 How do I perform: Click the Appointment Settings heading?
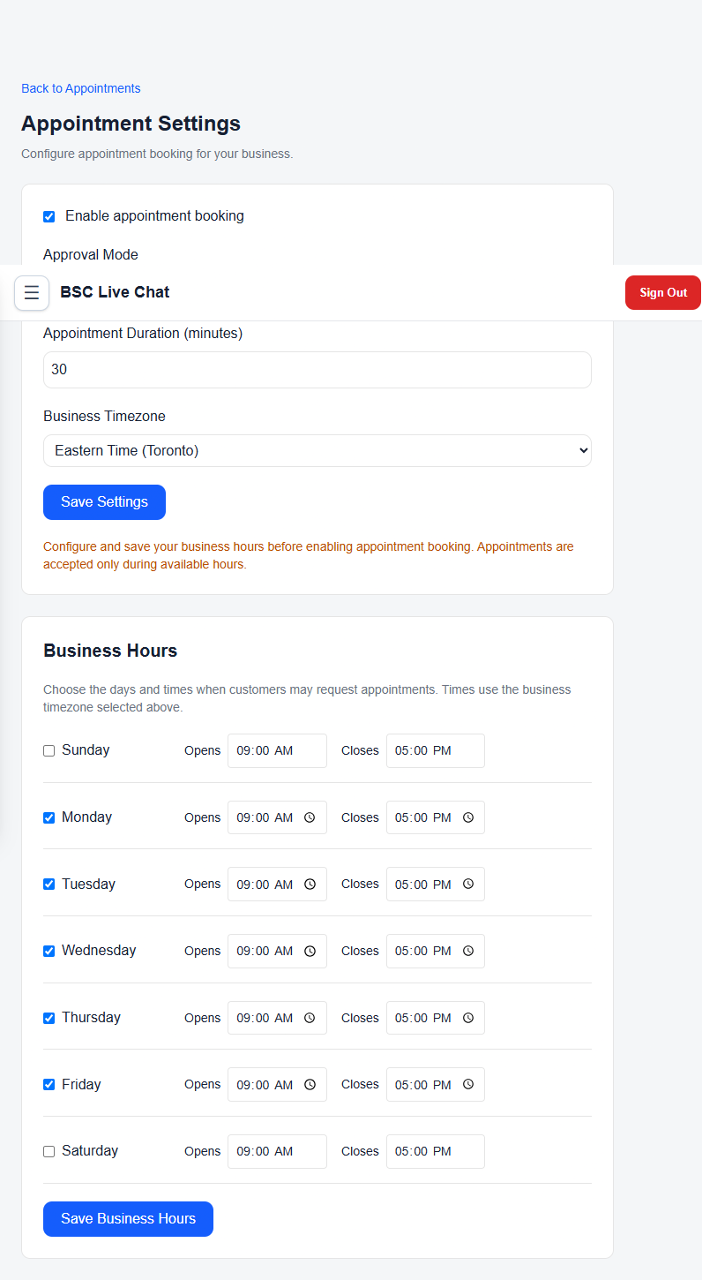(x=131, y=124)
